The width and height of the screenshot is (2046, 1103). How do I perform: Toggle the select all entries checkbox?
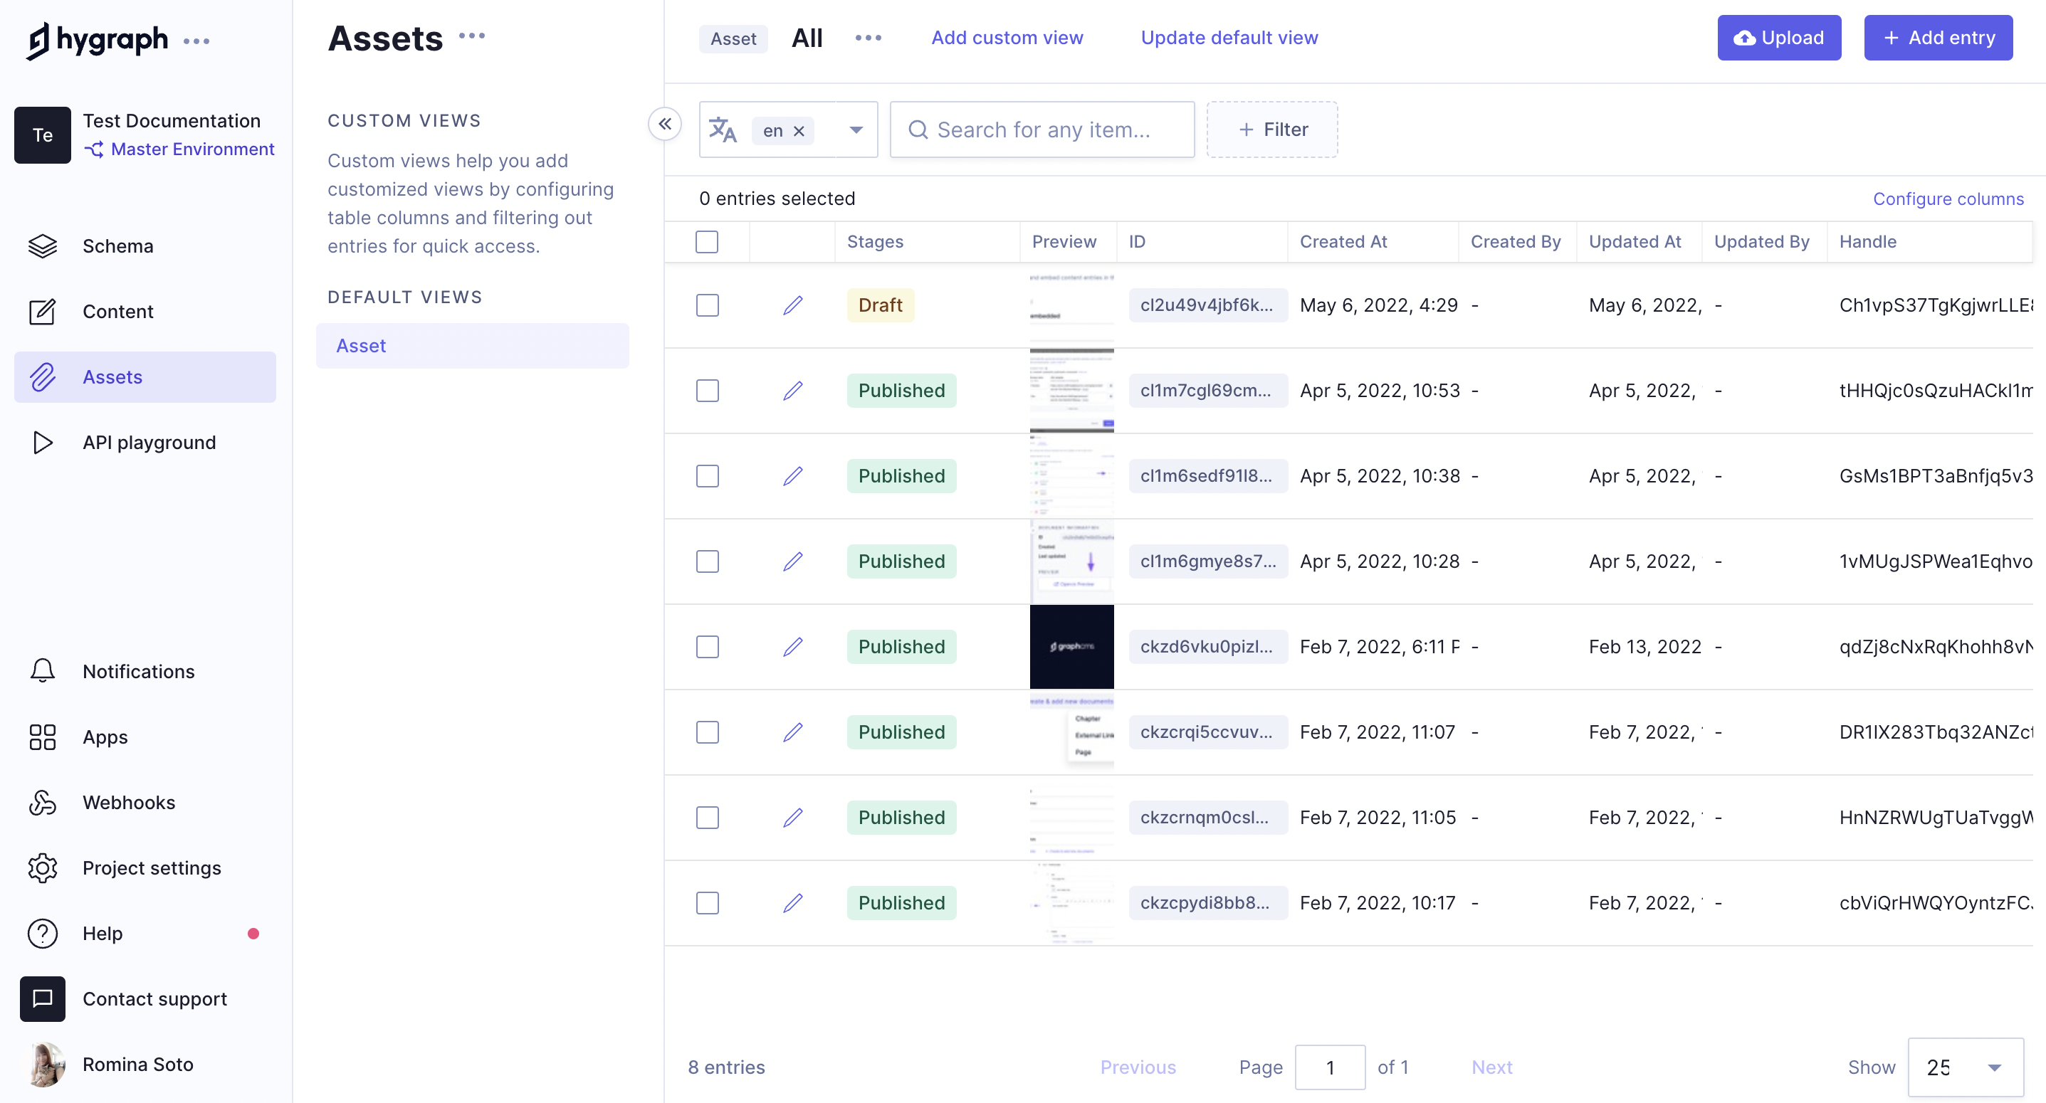(x=706, y=242)
